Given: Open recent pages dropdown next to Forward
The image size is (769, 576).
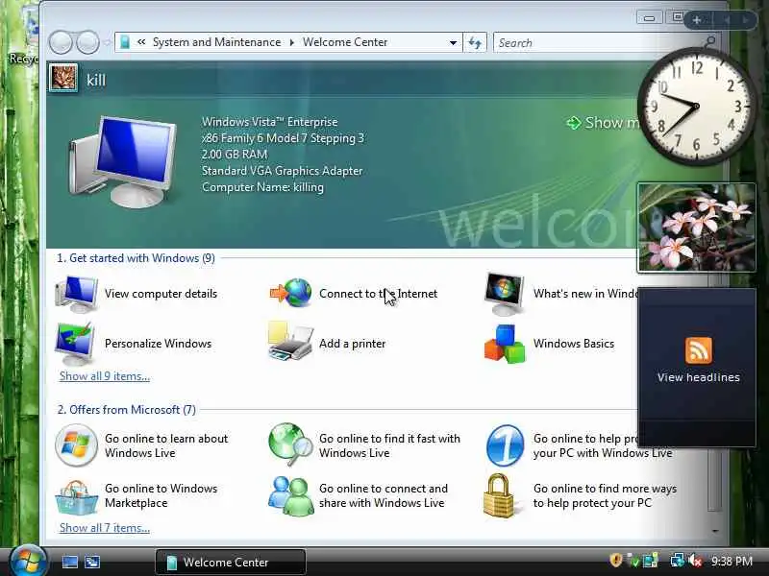Looking at the screenshot, I should (x=107, y=42).
